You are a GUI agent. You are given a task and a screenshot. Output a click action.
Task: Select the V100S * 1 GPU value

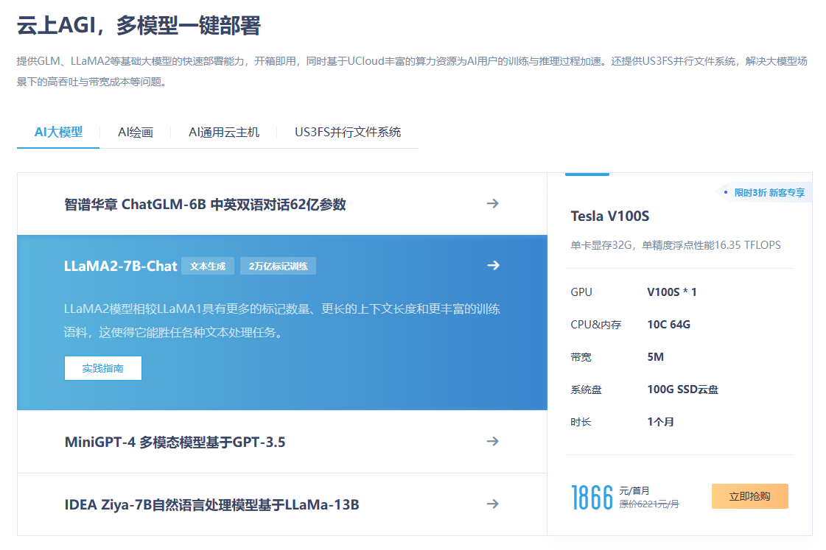pos(672,292)
